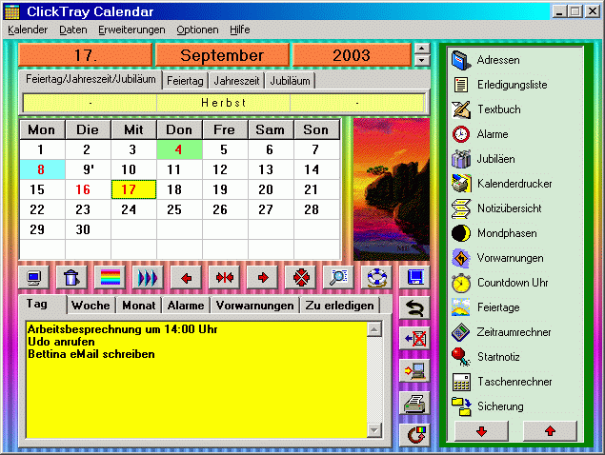The height and width of the screenshot is (455, 605).
Task: Click the trash can delete button
Action: [x=71, y=277]
